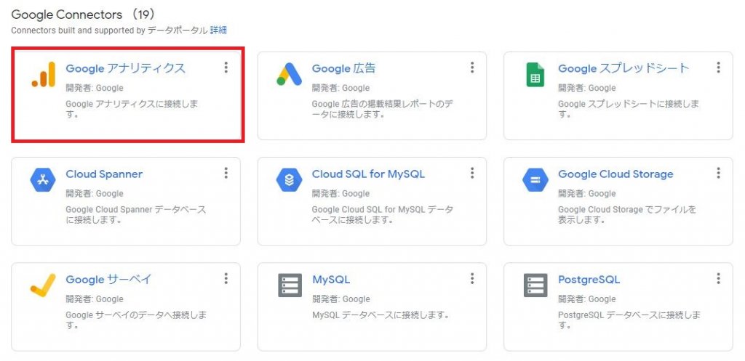This screenshot has width=745, height=361.
Task: Select the Google 広告 connector title
Action: pos(343,69)
